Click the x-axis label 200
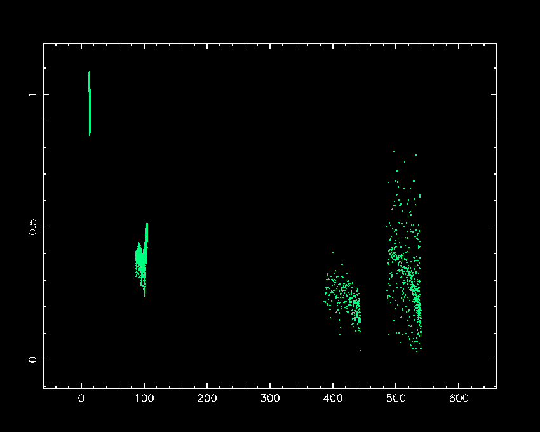Image resolution: width=540 pixels, height=432 pixels. (x=207, y=398)
